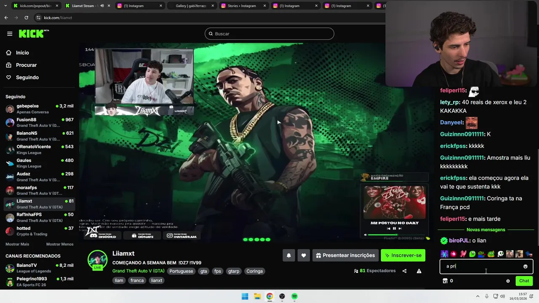
Task: Click the KICK logo
Action: [34, 34]
